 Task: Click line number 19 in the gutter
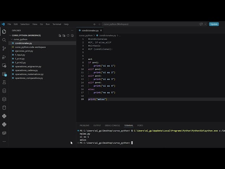click(82, 99)
